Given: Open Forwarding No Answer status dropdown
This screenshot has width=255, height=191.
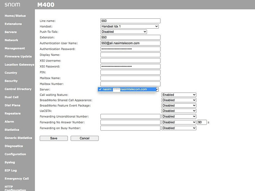Looking at the screenshot, I should 179,122.
